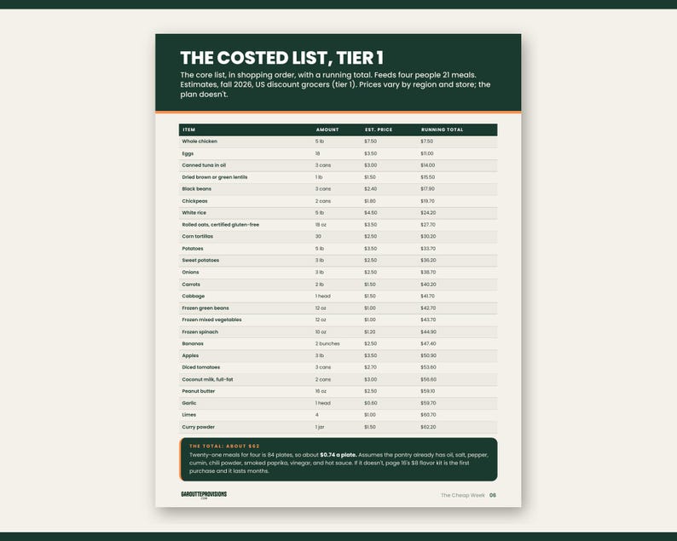
Task: Select the 'Cabbage' item name
Action: click(x=193, y=296)
